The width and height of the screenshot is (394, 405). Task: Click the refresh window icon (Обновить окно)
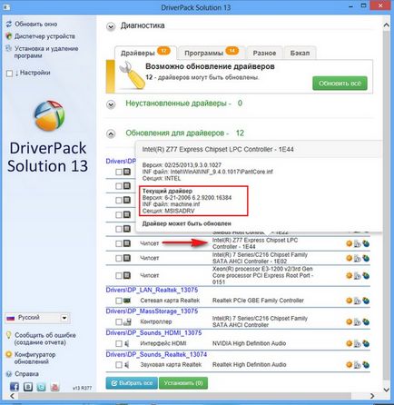pyautogui.click(x=9, y=24)
